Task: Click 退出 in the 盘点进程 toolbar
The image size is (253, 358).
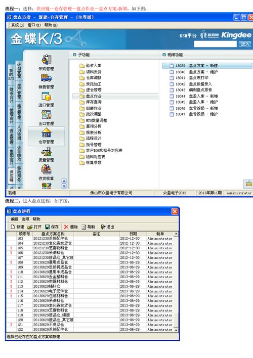Action: click(x=107, y=227)
